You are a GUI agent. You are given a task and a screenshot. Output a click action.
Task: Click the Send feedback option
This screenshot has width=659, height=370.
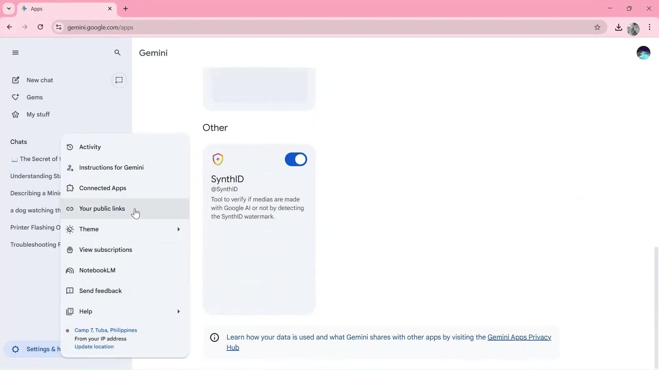tap(100, 291)
